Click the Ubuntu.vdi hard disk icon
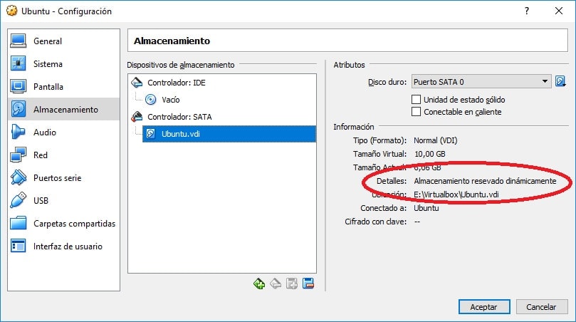The image size is (576, 322). click(x=151, y=133)
